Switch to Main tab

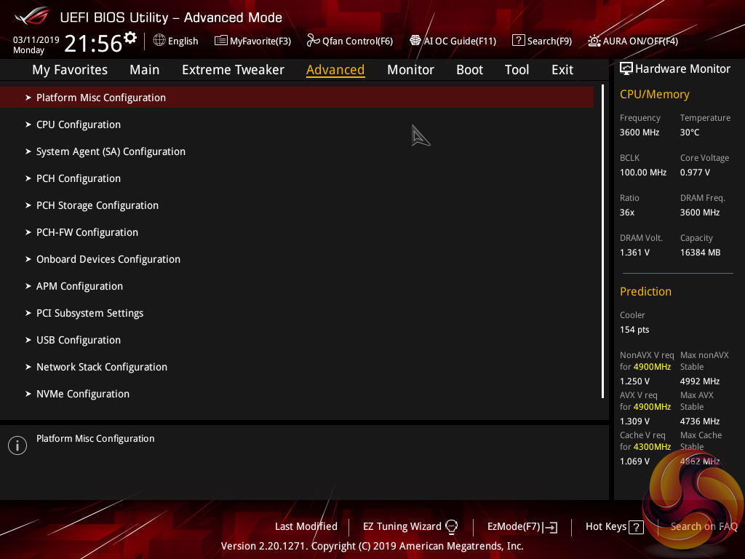(145, 70)
